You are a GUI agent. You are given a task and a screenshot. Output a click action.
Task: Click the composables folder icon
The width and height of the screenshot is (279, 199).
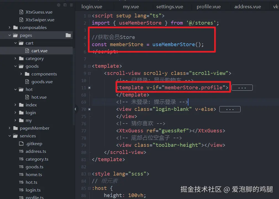15,27
